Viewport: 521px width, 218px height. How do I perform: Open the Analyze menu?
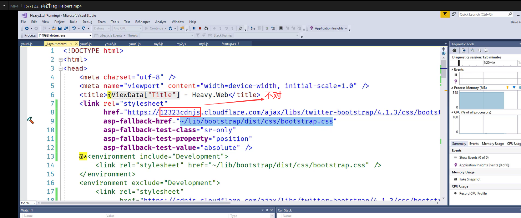[161, 22]
